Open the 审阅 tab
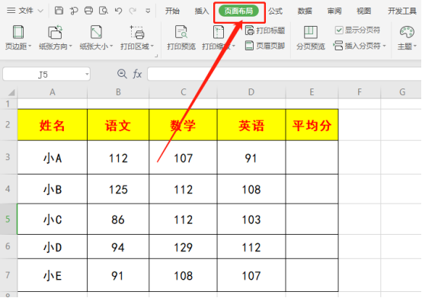Image resolution: width=422 pixels, height=298 pixels. [x=334, y=11]
